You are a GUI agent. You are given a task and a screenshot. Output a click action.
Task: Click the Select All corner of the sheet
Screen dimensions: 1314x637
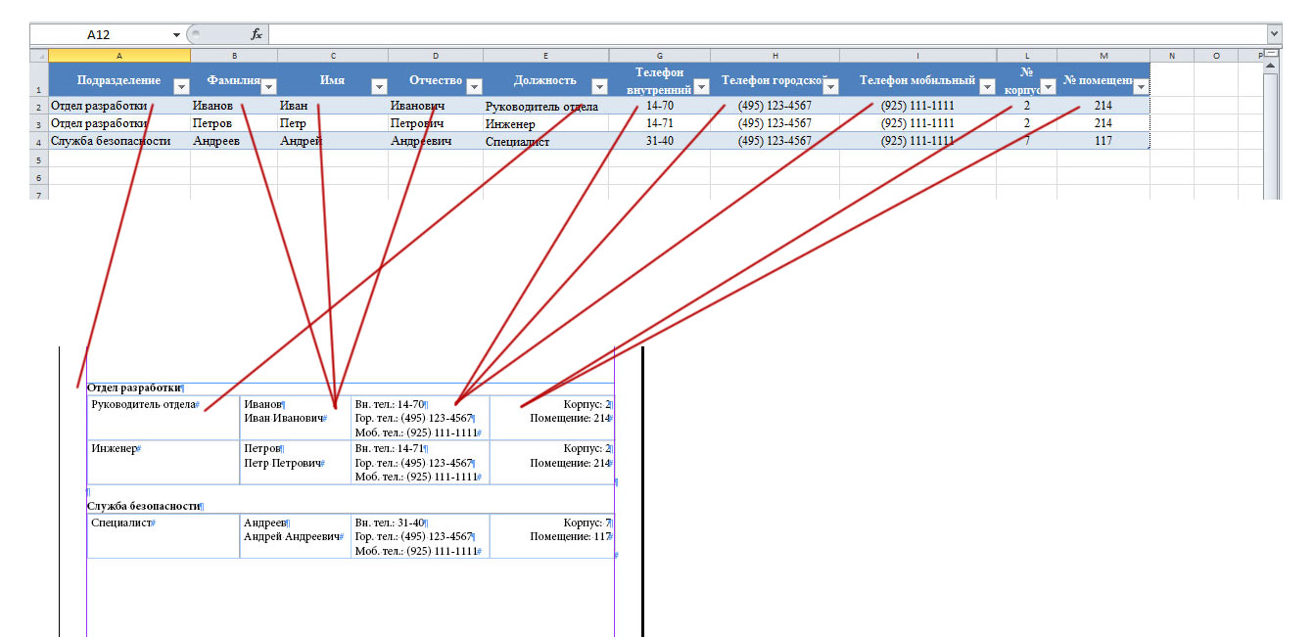point(38,56)
